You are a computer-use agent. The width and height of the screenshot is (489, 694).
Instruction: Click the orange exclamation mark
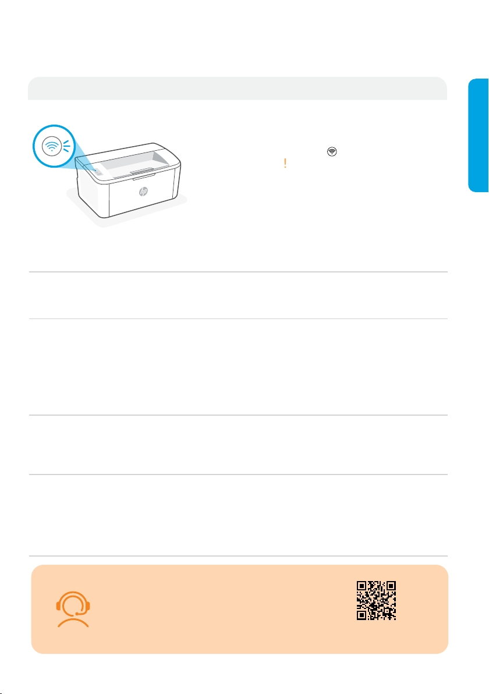tap(285, 164)
